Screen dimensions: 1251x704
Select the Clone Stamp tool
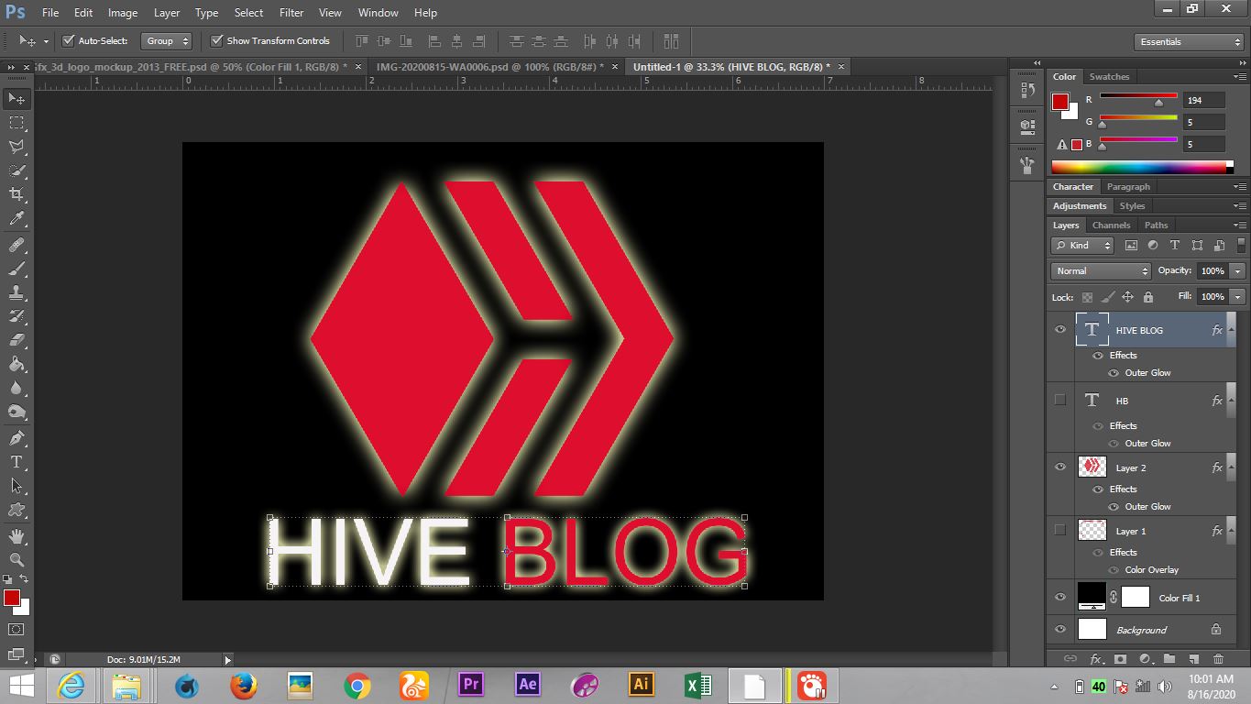pos(16,292)
